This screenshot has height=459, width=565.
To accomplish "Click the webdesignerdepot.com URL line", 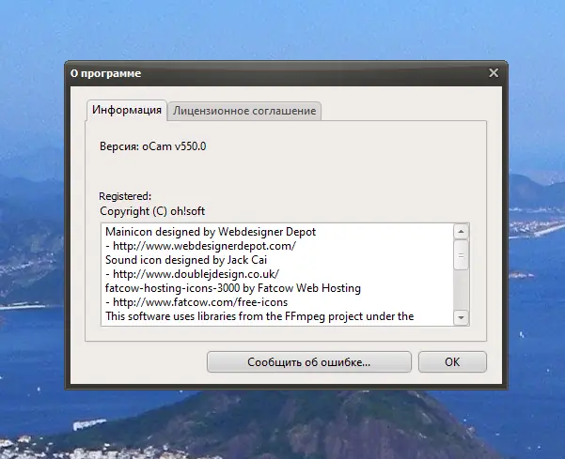I will click(x=200, y=246).
